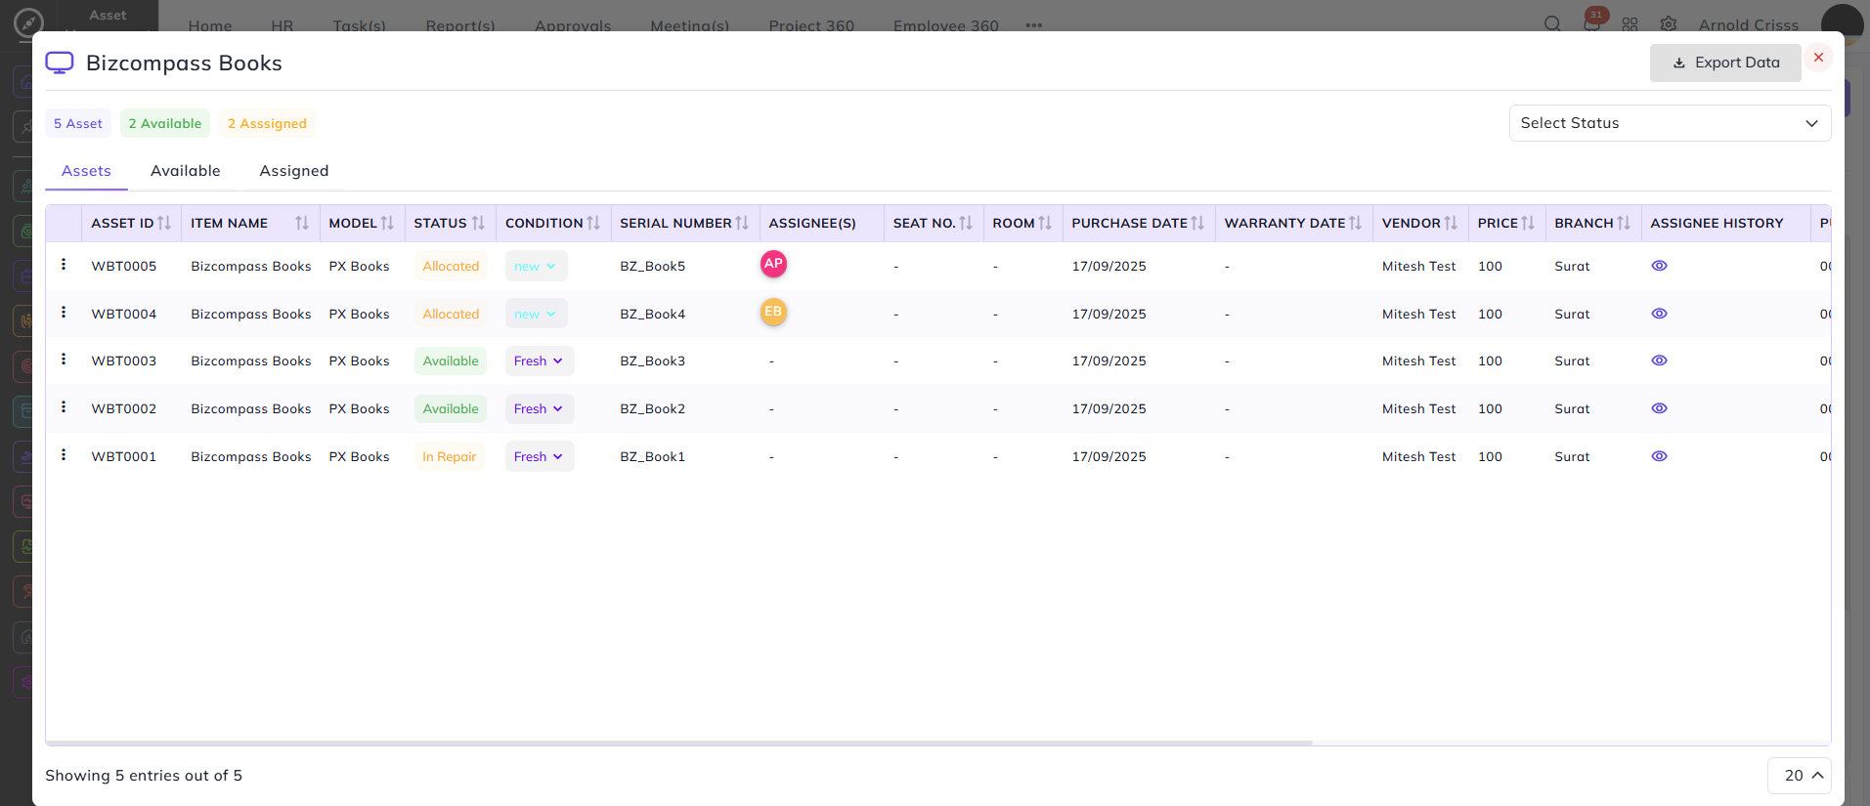Sort by Seat No. column

click(966, 223)
